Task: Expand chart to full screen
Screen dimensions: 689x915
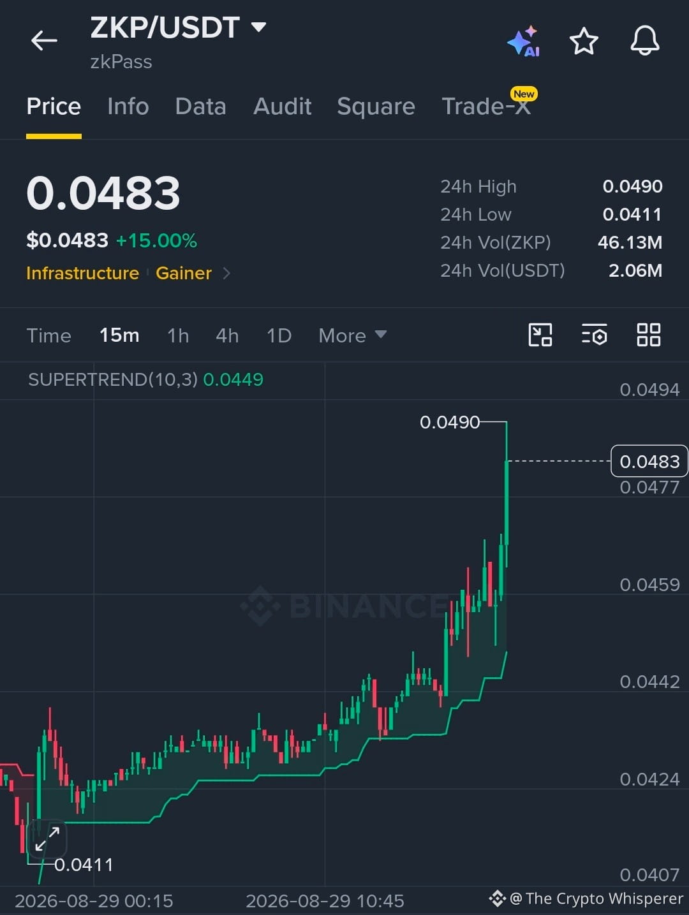Action: [x=47, y=838]
